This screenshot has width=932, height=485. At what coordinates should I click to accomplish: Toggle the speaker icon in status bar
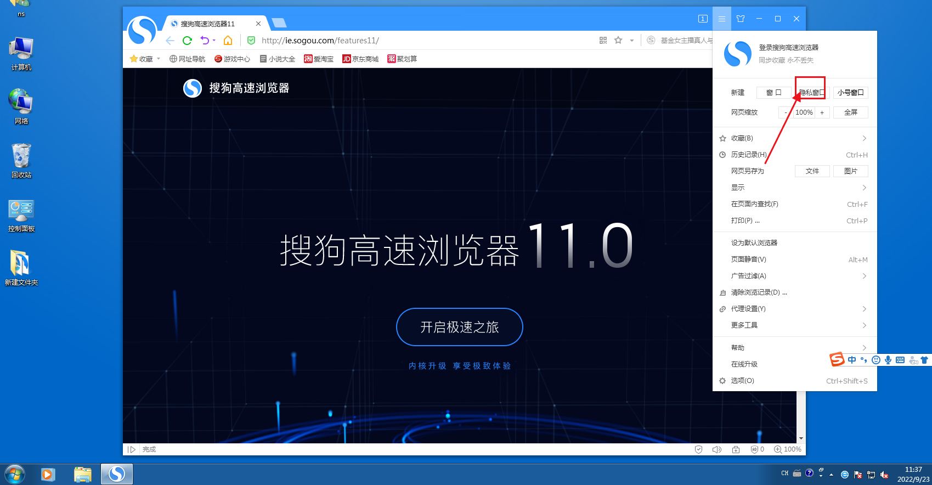pyautogui.click(x=716, y=449)
